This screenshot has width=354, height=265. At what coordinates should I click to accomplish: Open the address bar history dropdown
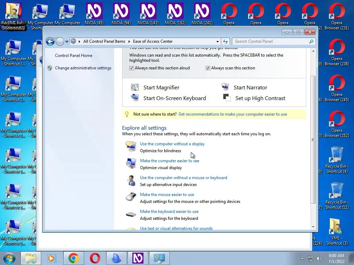217,41
